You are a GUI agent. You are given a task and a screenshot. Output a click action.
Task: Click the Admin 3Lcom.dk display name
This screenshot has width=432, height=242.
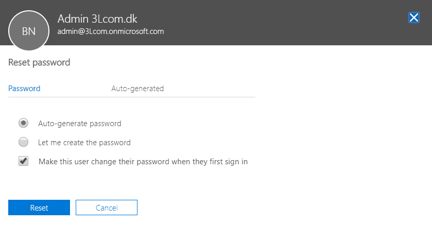pyautogui.click(x=97, y=19)
